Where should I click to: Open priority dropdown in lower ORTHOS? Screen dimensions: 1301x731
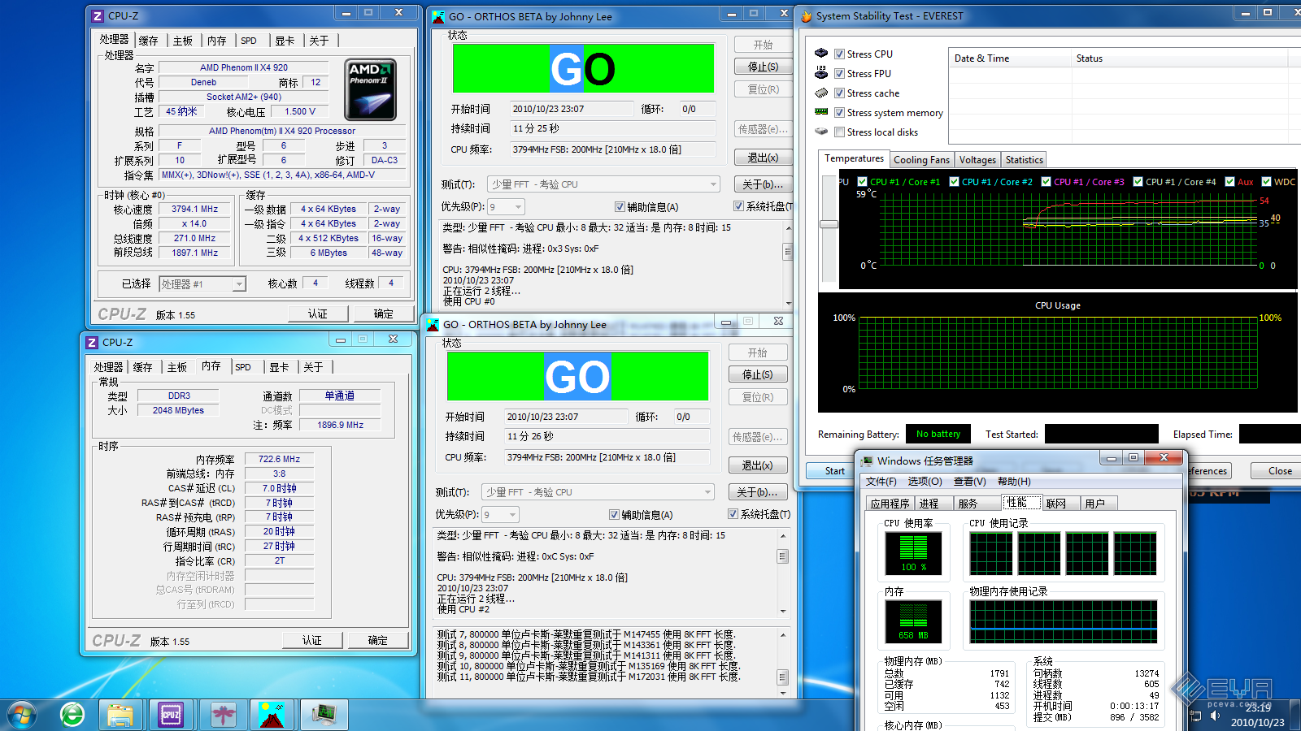point(500,515)
